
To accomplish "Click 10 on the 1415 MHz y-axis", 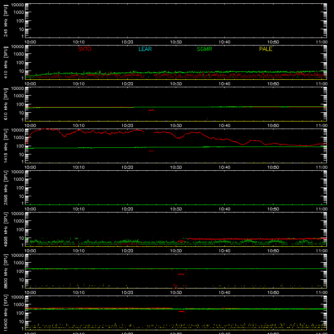I will [x=21, y=154].
